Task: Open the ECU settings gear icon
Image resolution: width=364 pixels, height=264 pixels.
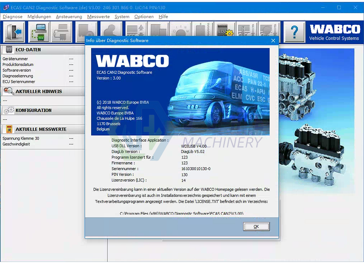Action: (224, 31)
